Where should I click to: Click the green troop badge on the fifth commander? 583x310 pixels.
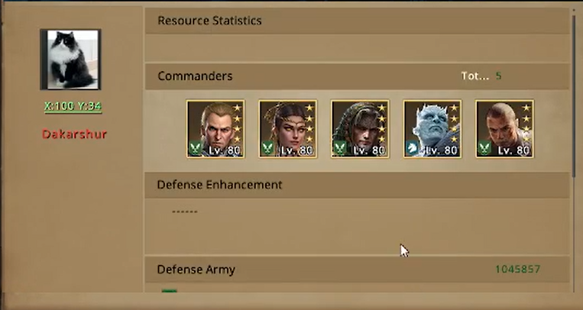484,149
